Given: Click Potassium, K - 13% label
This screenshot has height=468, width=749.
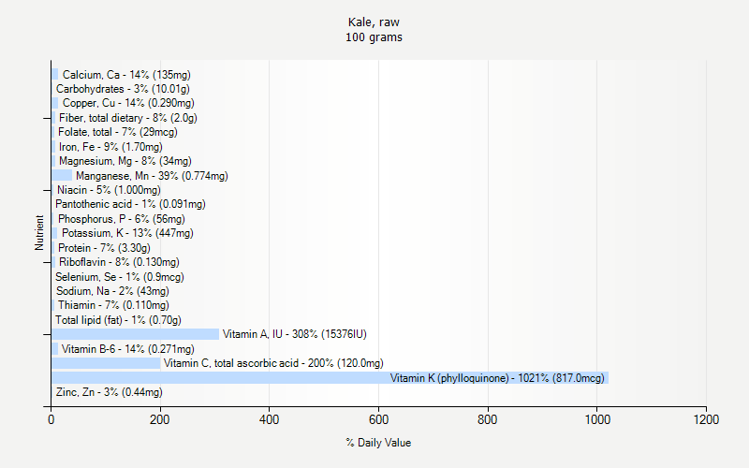Looking at the screenshot, I should click(x=127, y=233).
